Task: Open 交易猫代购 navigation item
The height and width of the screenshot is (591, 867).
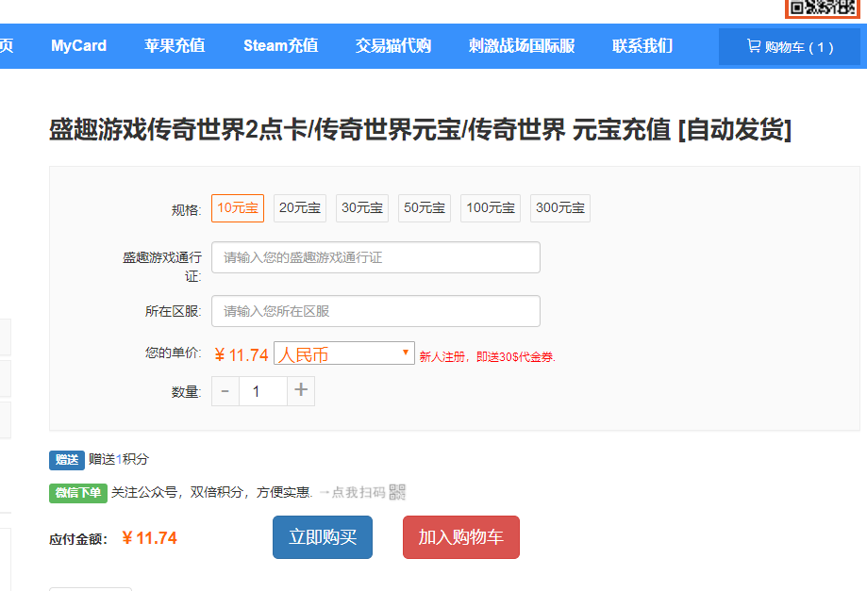Action: coord(393,46)
